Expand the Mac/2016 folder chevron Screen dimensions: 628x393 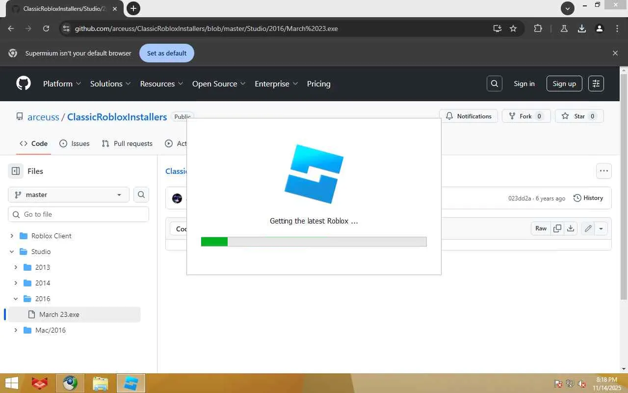[16, 330]
